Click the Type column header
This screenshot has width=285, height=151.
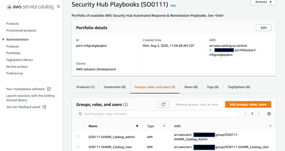[x=151, y=126]
